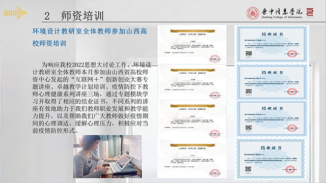326x183 pixels.
Task: Click the red seal on third white certificate
Action: (215, 133)
